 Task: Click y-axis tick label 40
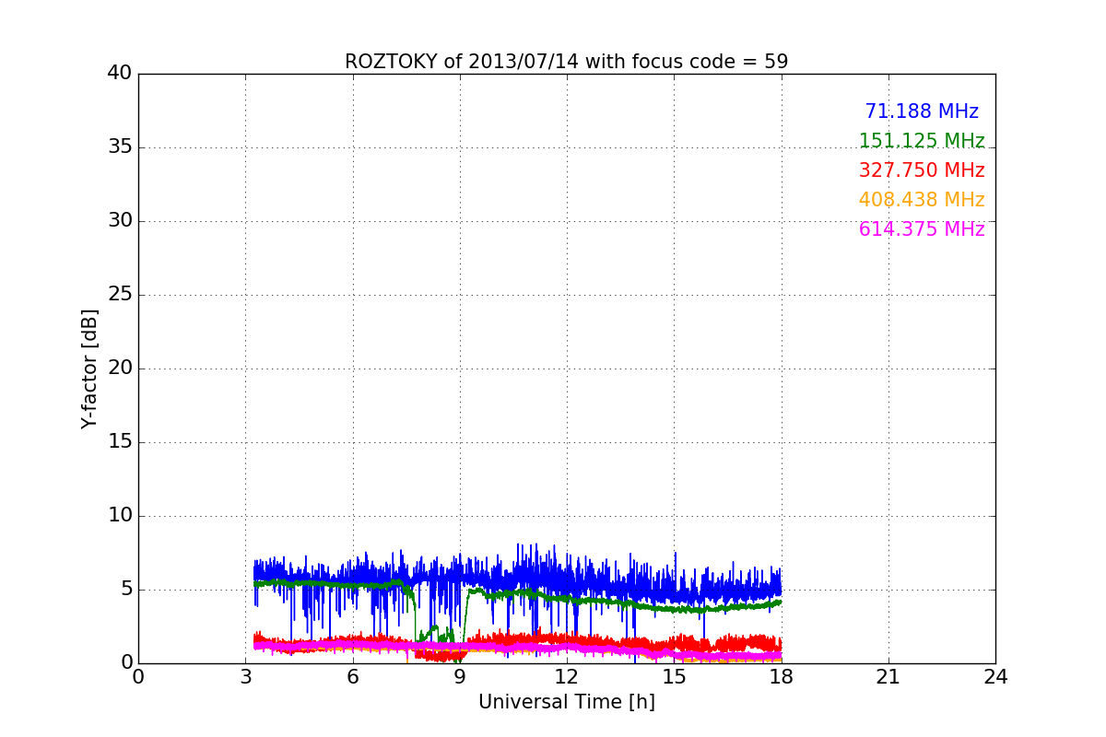(x=120, y=74)
